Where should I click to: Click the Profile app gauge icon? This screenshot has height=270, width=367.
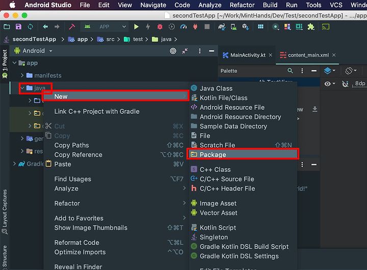(183, 26)
